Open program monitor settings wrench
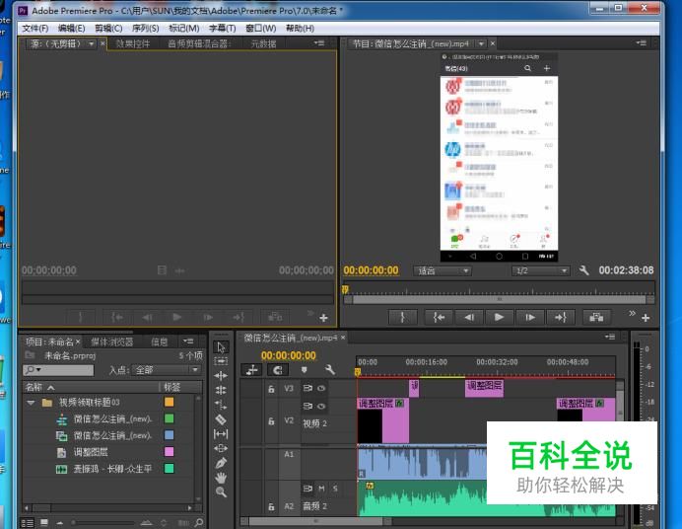 pyautogui.click(x=583, y=270)
